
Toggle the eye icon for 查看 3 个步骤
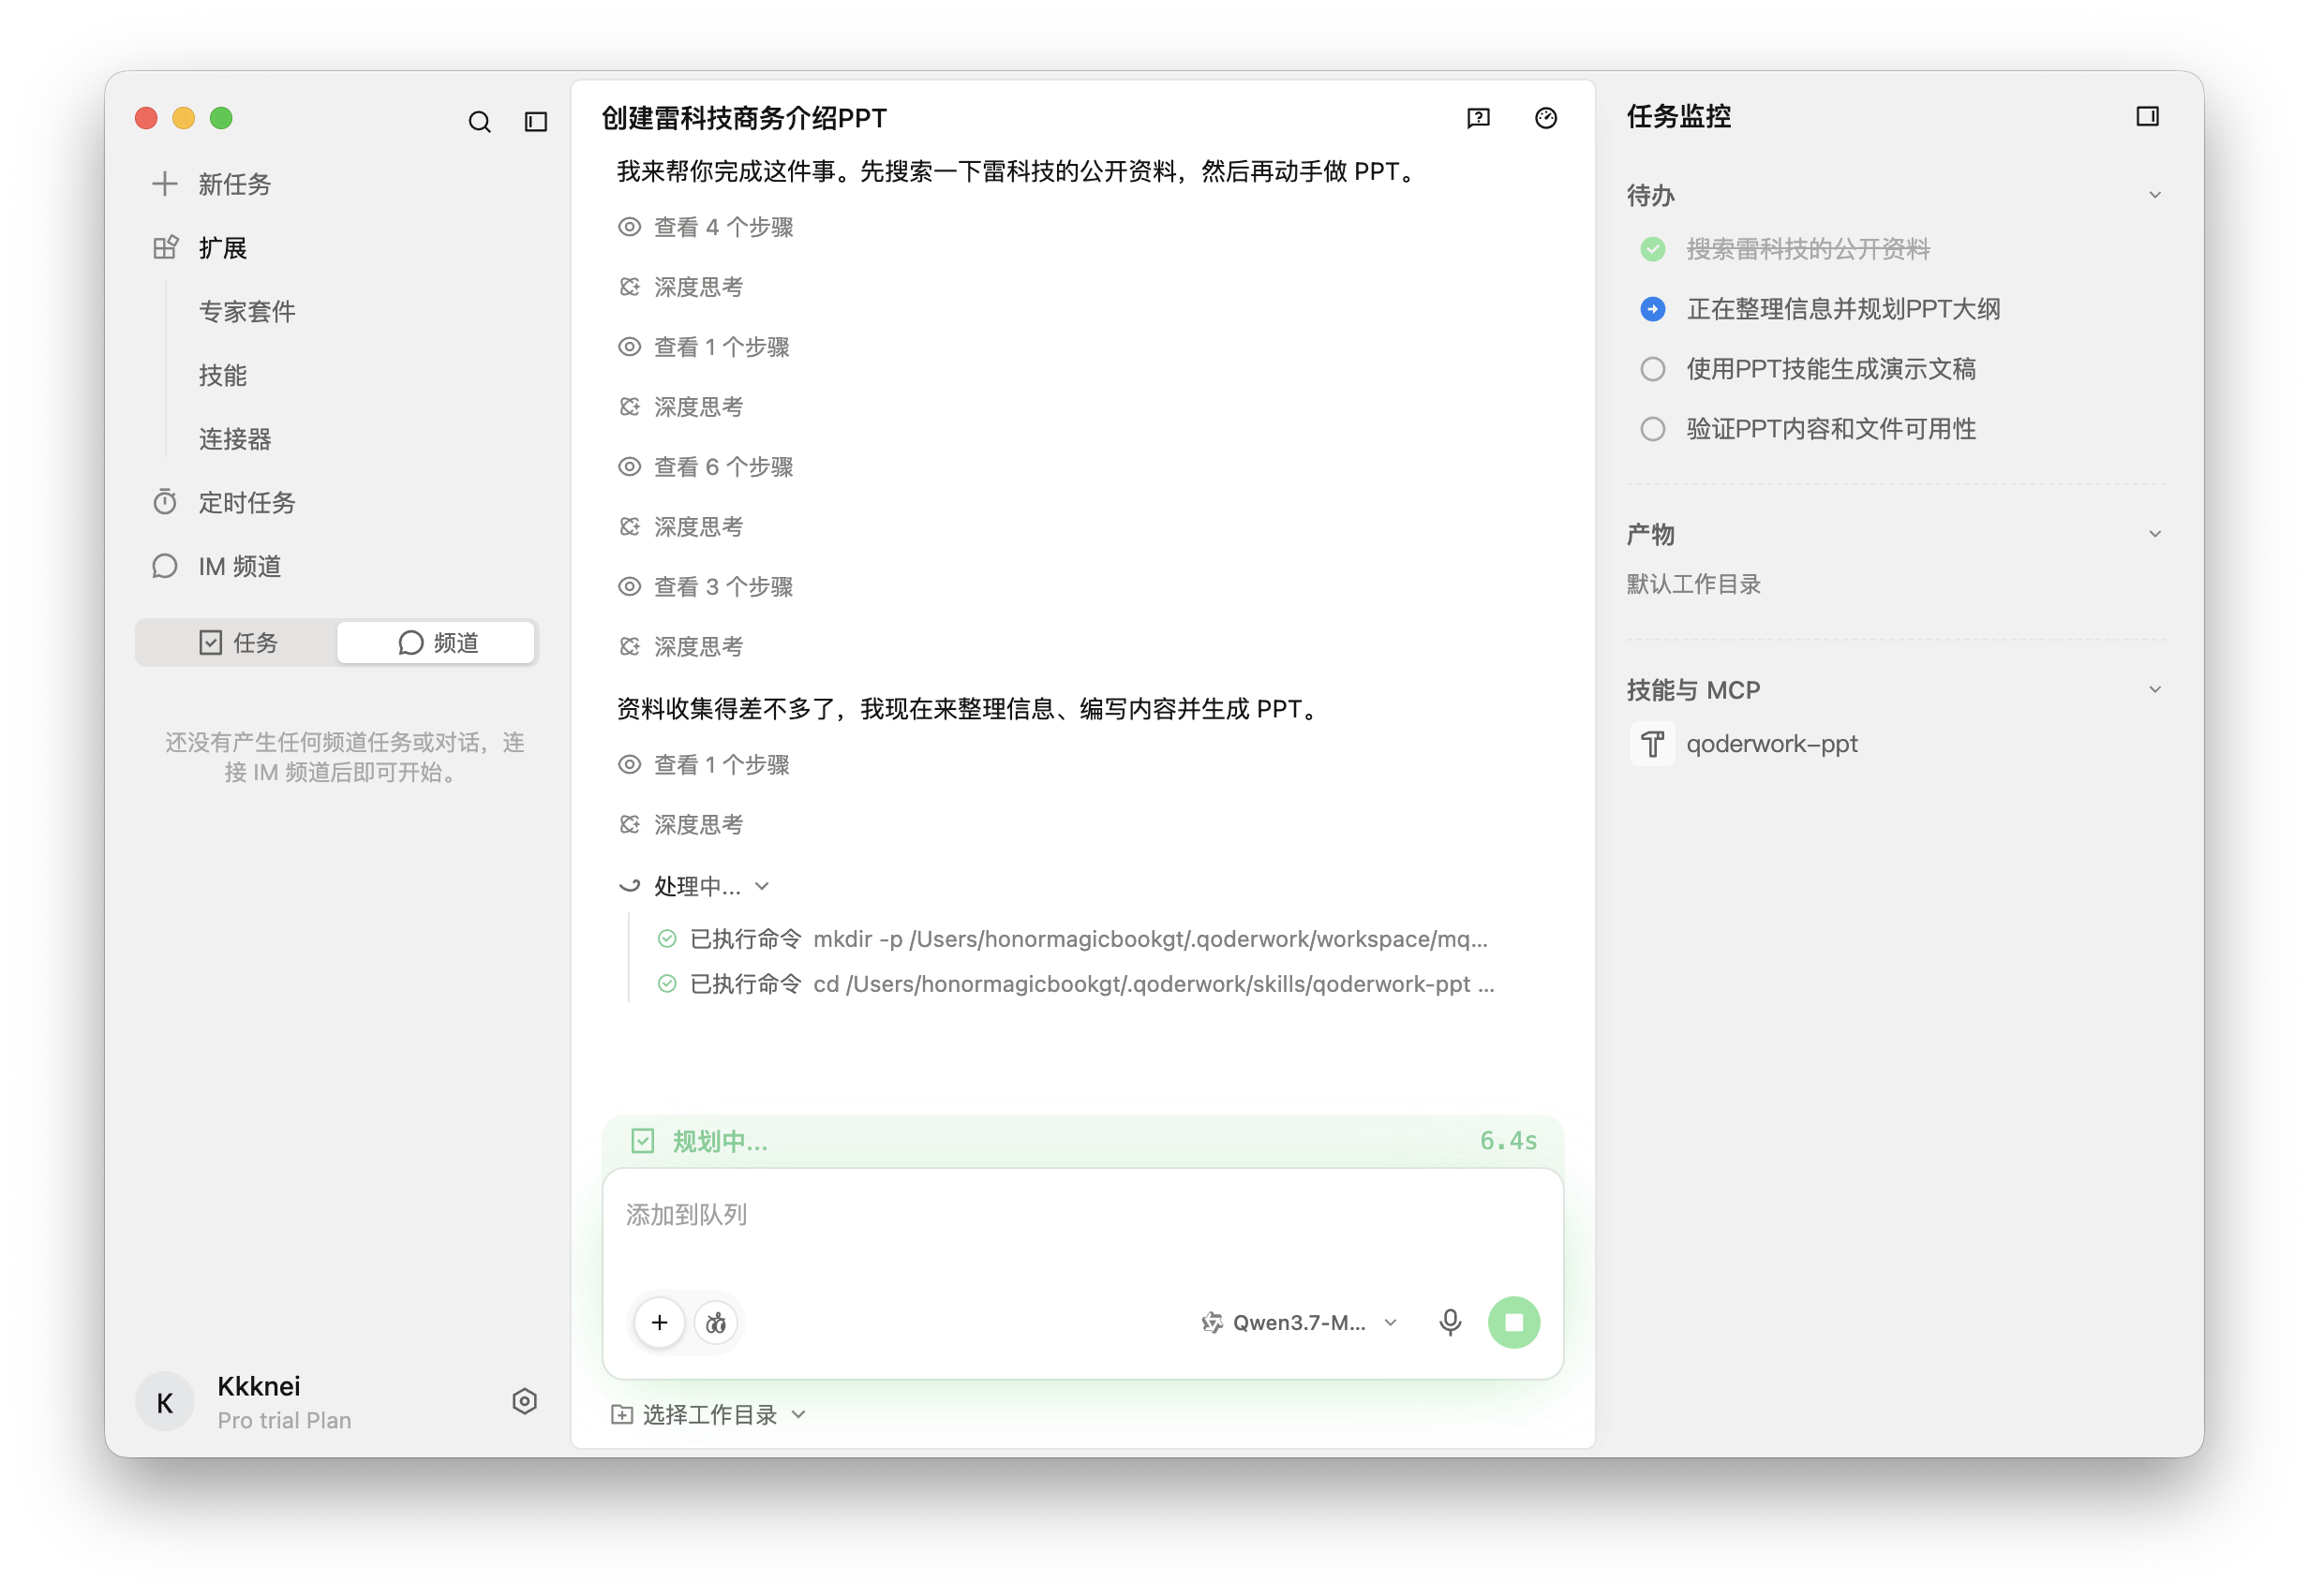point(630,586)
